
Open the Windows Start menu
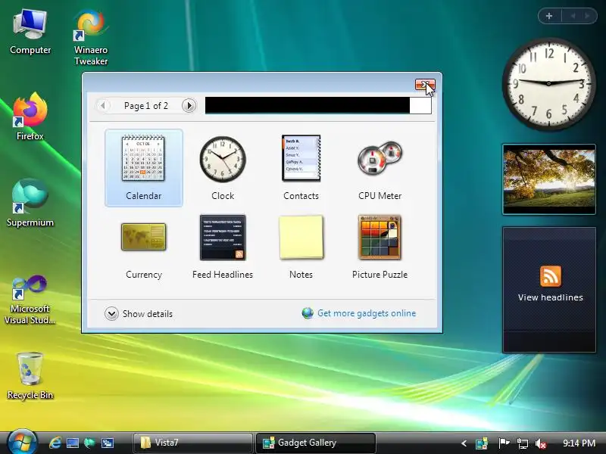(x=22, y=443)
